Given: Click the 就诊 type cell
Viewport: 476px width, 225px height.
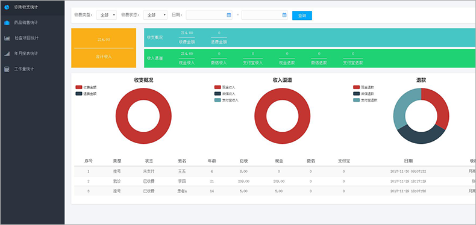Looking at the screenshot, I should [x=117, y=181].
